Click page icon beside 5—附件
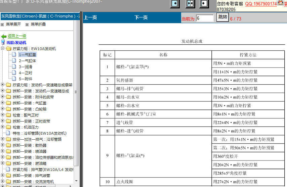 [14, 79]
